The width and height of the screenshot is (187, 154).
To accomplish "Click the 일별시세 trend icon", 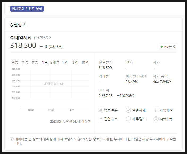I will click(x=128, y=110).
